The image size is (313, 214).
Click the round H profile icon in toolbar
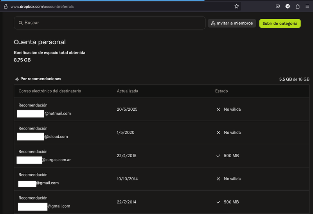click(x=288, y=6)
